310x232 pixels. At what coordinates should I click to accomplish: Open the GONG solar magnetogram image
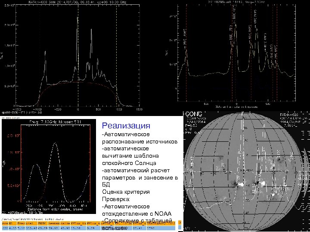[247, 171]
